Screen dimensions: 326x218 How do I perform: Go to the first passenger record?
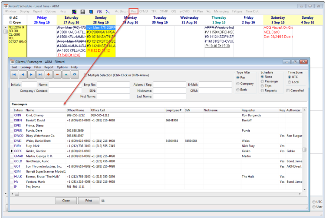(x=15, y=75)
